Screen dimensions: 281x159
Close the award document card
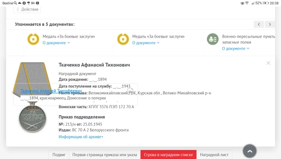268,63
